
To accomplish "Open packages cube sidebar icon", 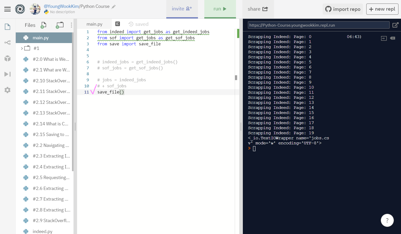I will [x=8, y=58].
